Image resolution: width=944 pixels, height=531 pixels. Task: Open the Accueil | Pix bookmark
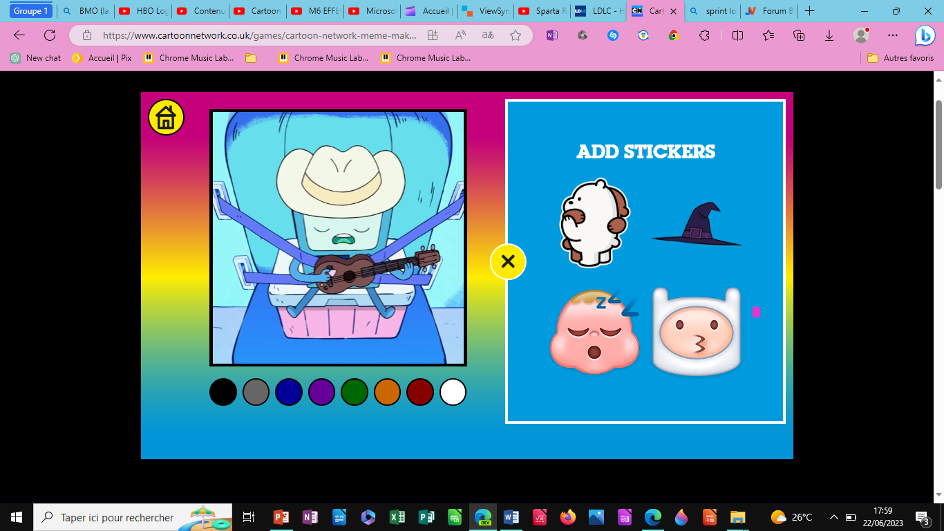(x=102, y=58)
